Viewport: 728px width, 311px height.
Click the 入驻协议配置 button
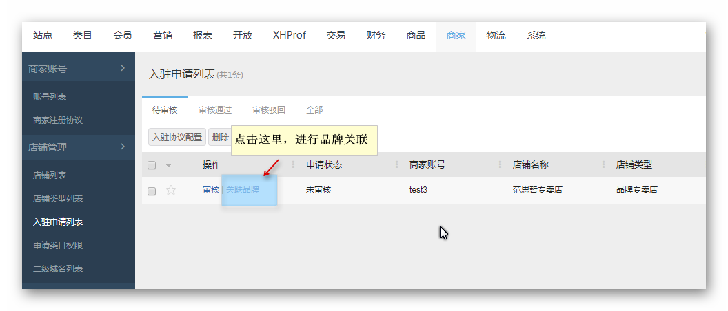(177, 137)
